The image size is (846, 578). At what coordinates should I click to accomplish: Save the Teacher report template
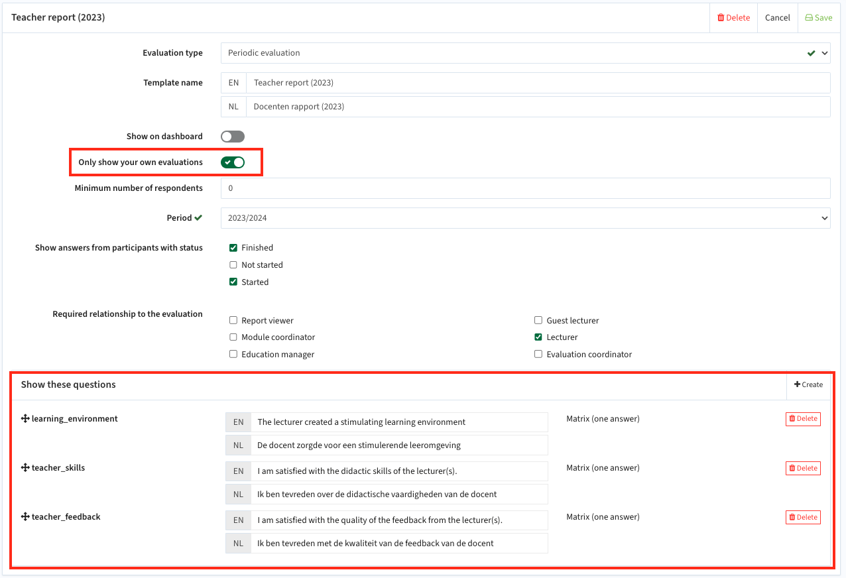coord(818,18)
